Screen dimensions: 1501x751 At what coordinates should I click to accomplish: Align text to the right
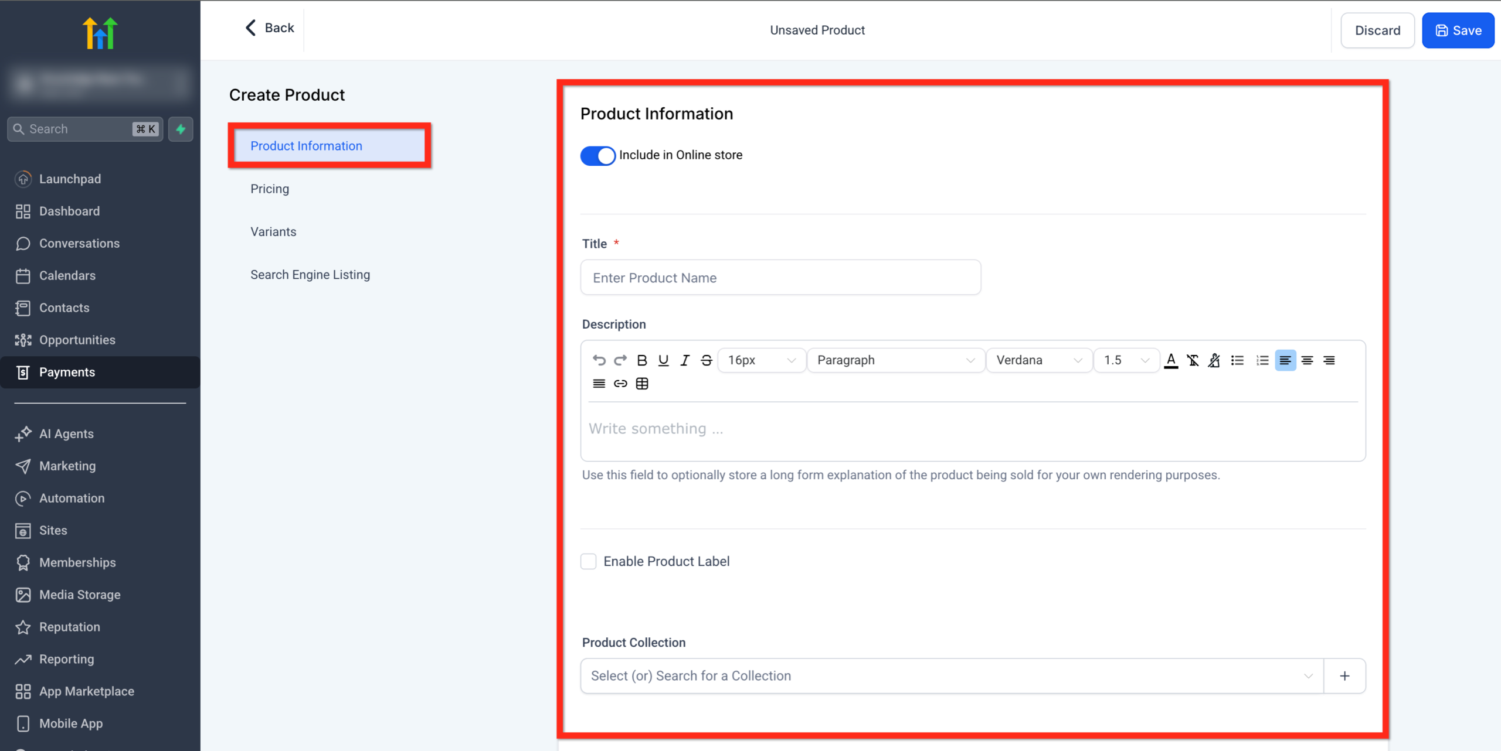tap(1329, 360)
